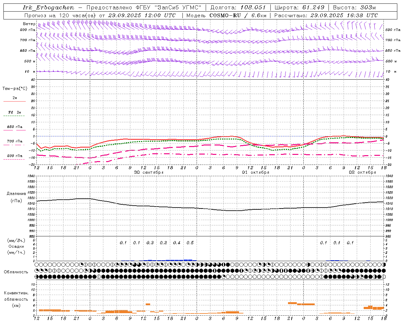Screen dimensions: 402x321
Task: Click the latitude value 61.249
Action: tap(313, 8)
